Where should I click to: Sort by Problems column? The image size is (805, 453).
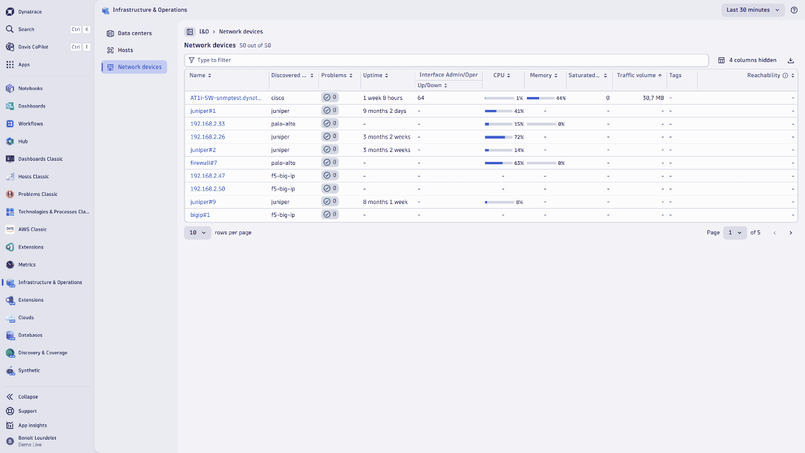[x=336, y=75]
